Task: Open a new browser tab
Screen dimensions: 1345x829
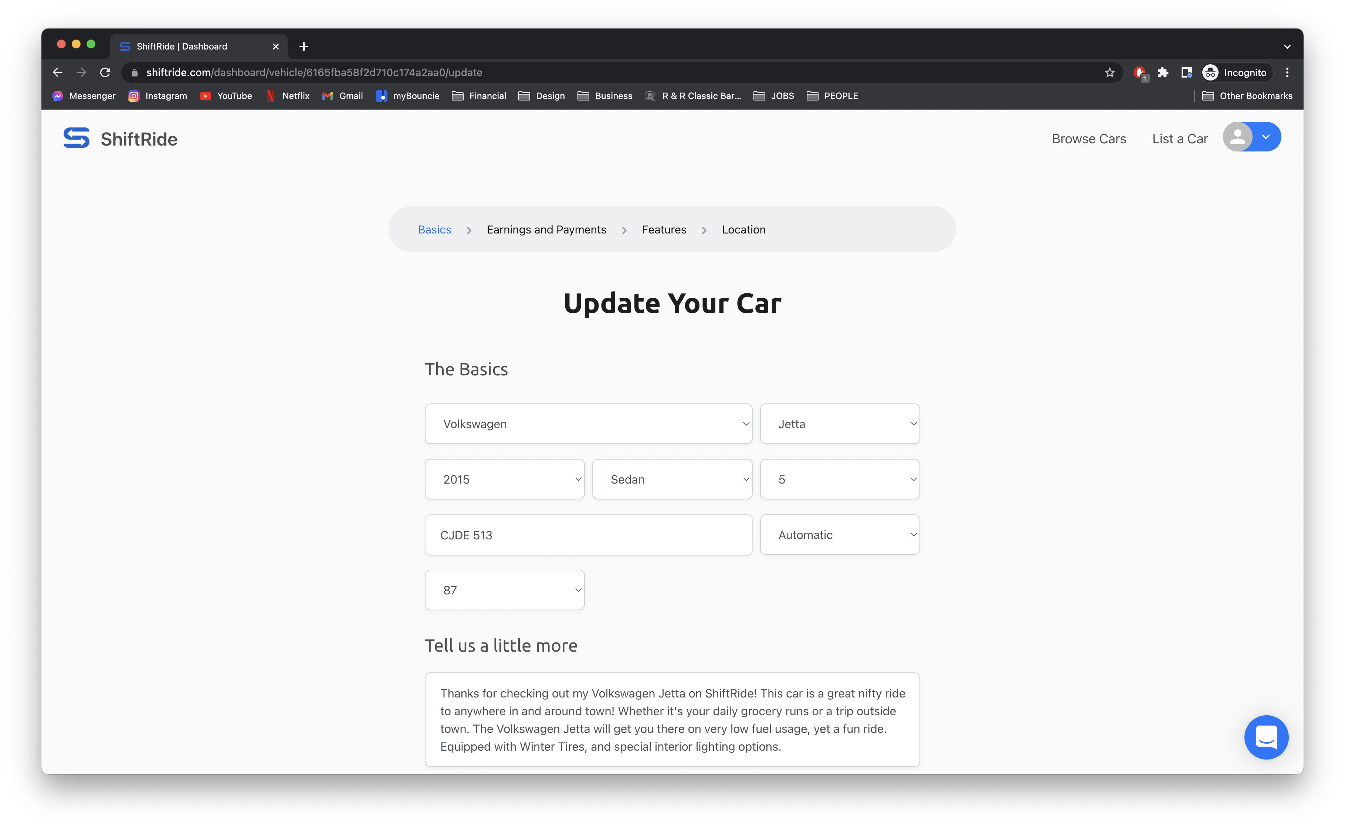Action: point(304,47)
